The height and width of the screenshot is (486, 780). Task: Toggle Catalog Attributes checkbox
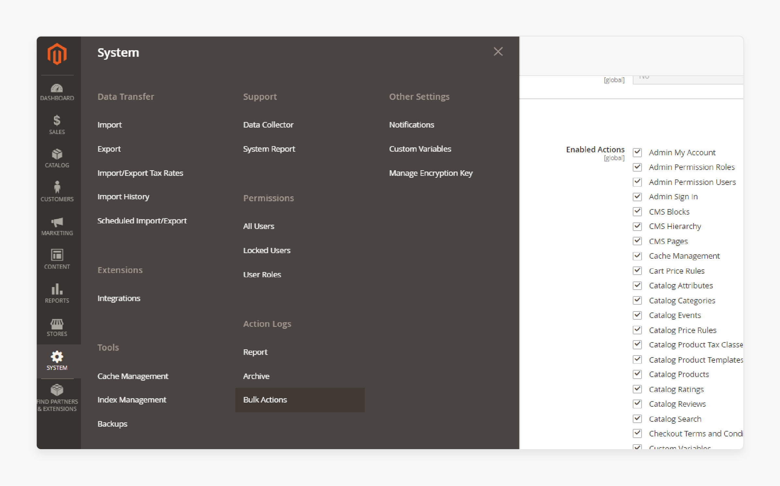point(637,286)
